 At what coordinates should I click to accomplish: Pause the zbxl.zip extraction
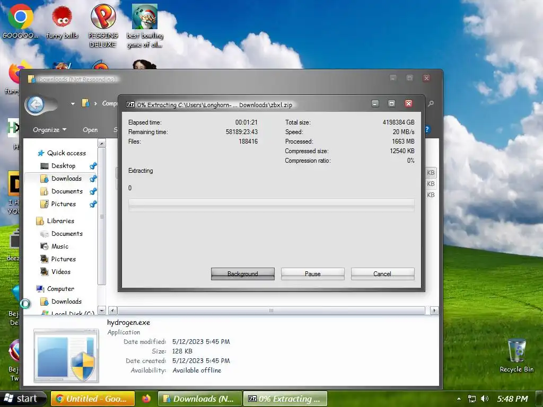pos(313,274)
